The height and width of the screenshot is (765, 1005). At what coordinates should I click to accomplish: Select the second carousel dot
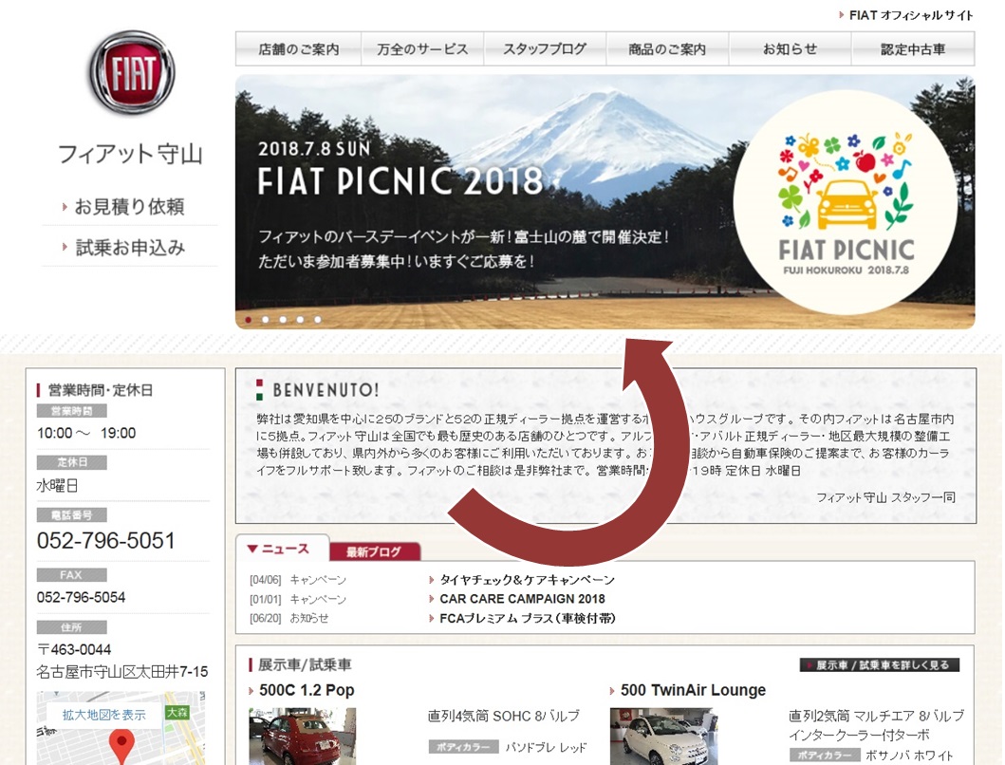266,319
